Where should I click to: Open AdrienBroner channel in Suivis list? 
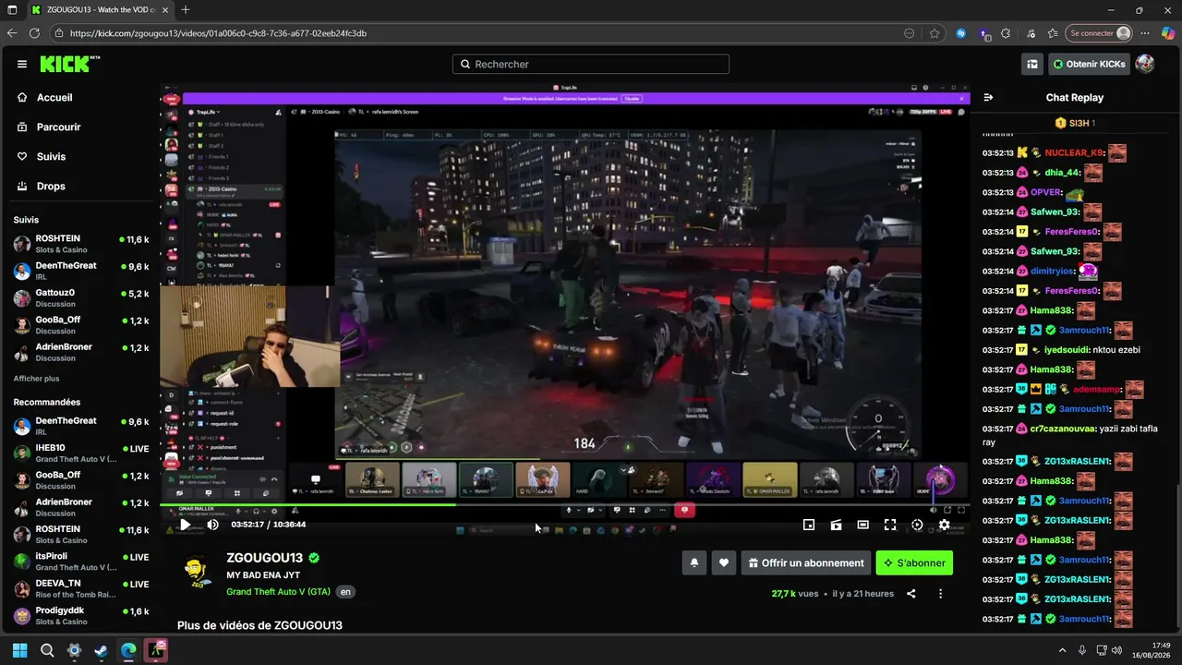point(80,352)
